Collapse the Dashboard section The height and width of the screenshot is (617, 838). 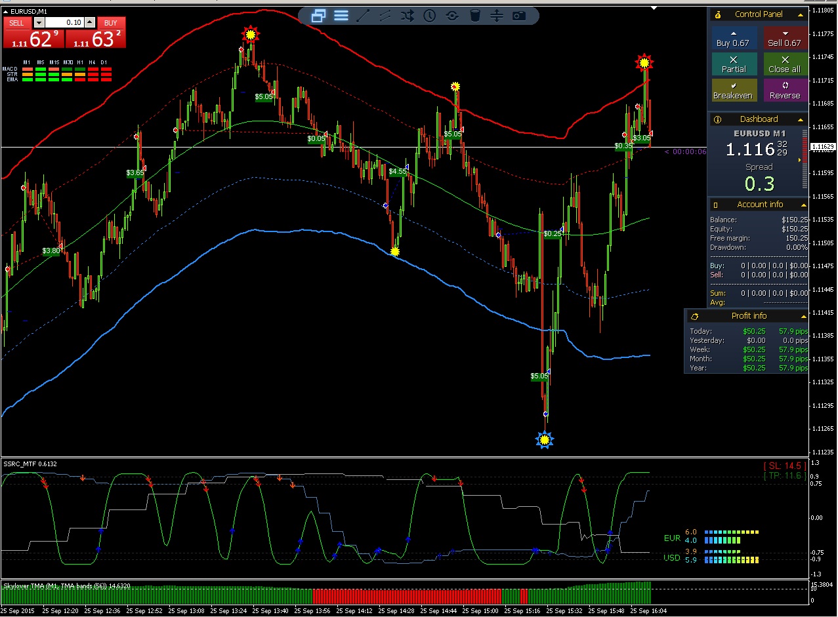coord(801,119)
